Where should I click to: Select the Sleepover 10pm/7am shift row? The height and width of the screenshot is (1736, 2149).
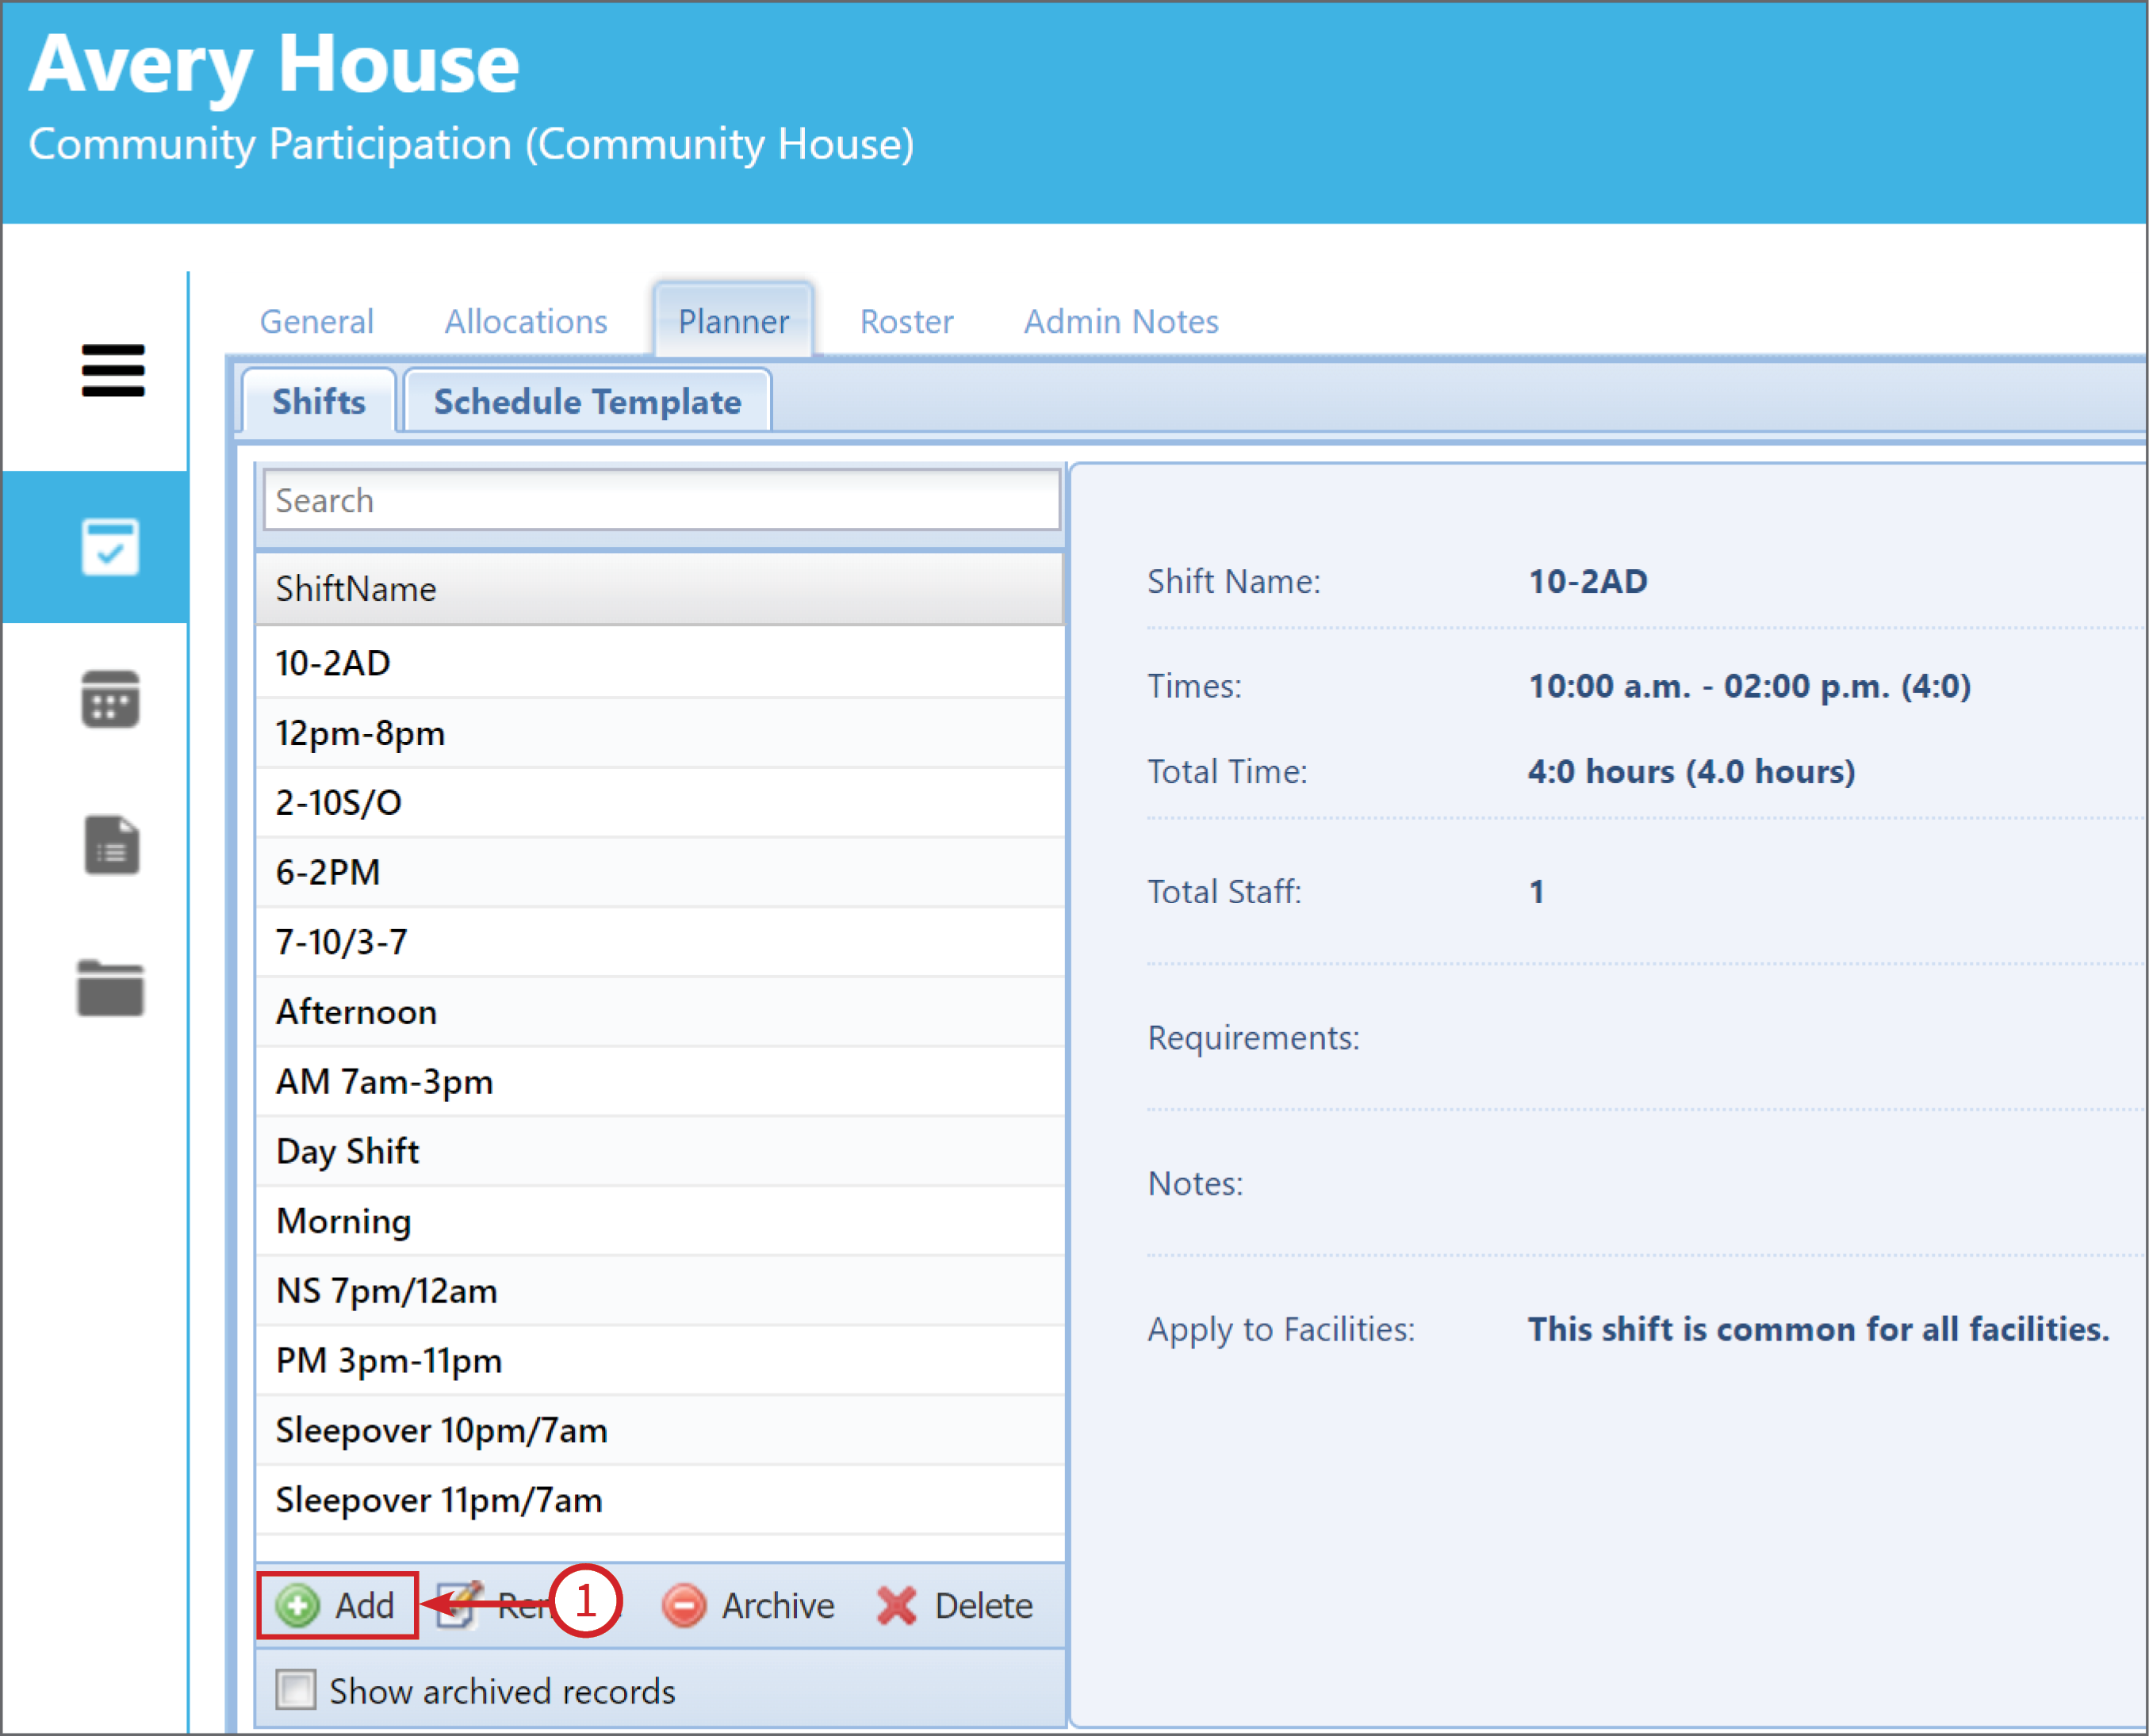659,1430
